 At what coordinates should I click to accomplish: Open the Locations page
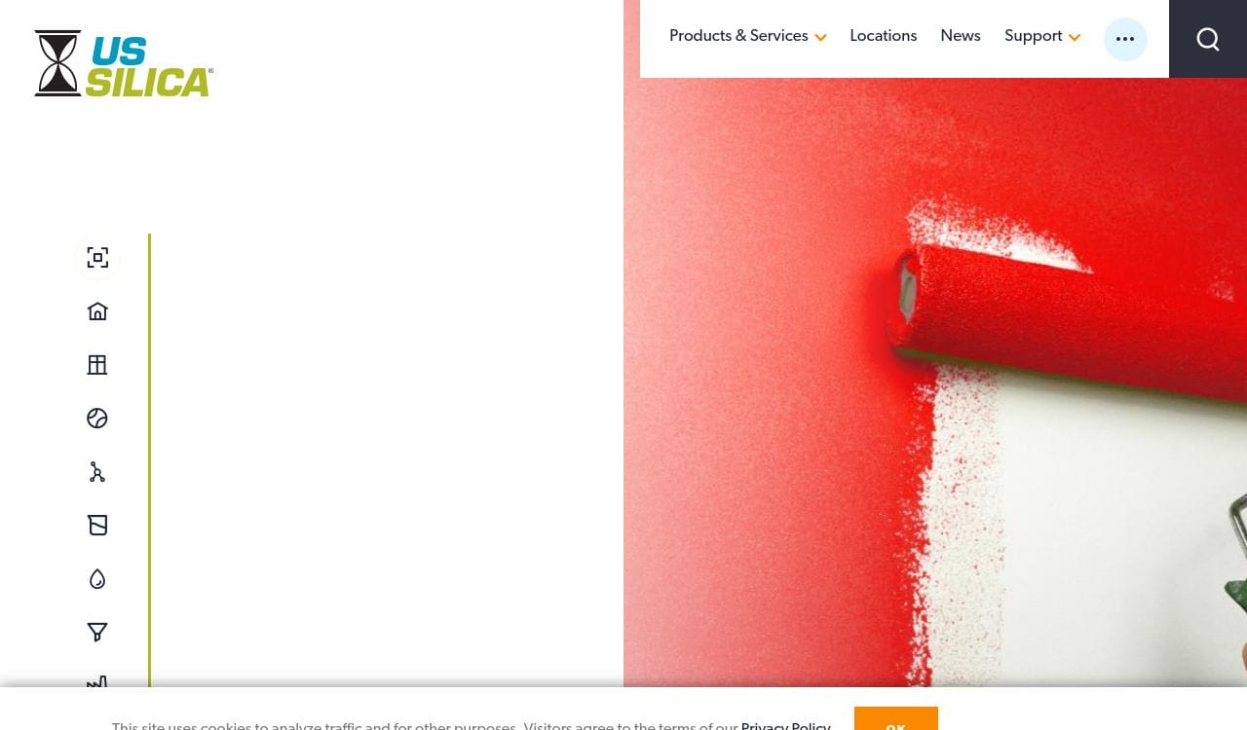coord(883,36)
